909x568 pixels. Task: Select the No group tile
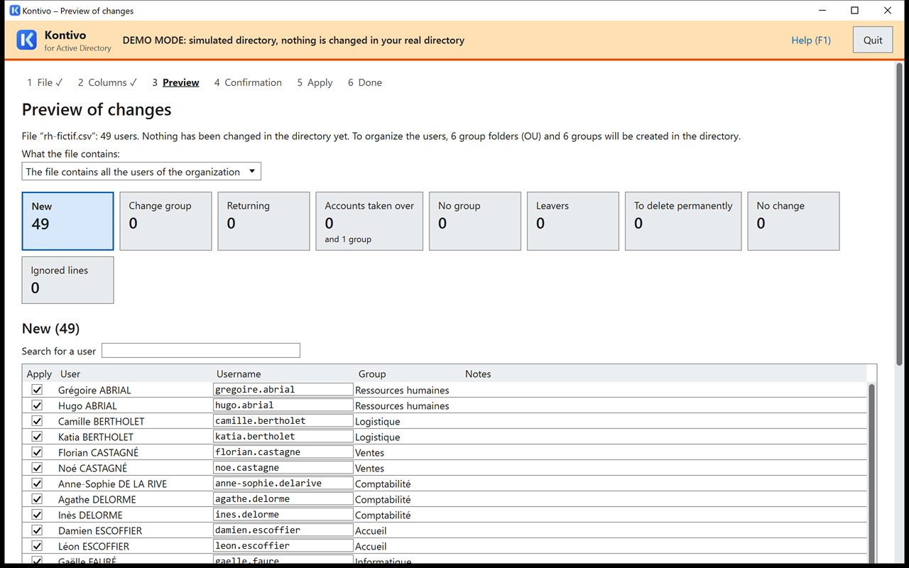[x=475, y=221]
